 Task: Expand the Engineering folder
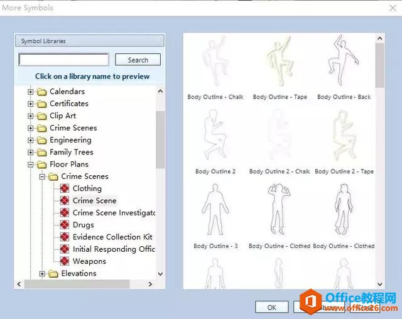pos(31,140)
